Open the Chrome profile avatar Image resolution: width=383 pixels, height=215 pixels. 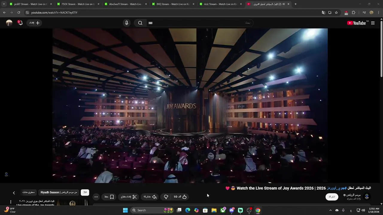point(372,13)
